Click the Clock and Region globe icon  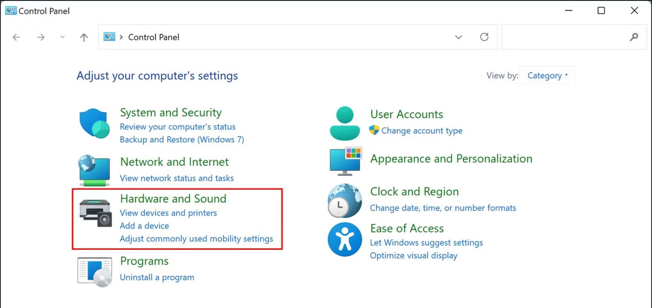click(345, 201)
